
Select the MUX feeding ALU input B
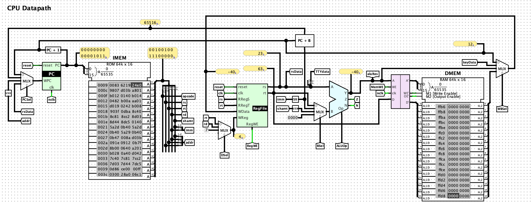pos(320,112)
